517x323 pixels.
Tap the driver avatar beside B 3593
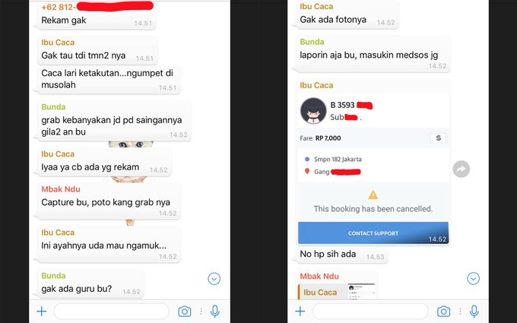(313, 111)
